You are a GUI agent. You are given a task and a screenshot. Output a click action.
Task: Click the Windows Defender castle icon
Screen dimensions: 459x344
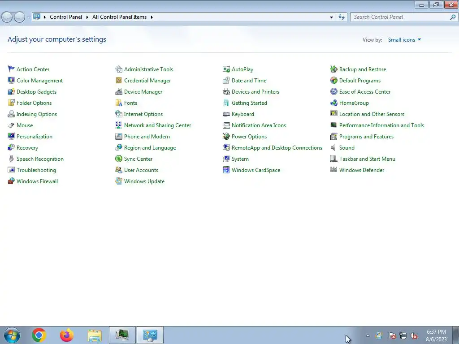333,170
